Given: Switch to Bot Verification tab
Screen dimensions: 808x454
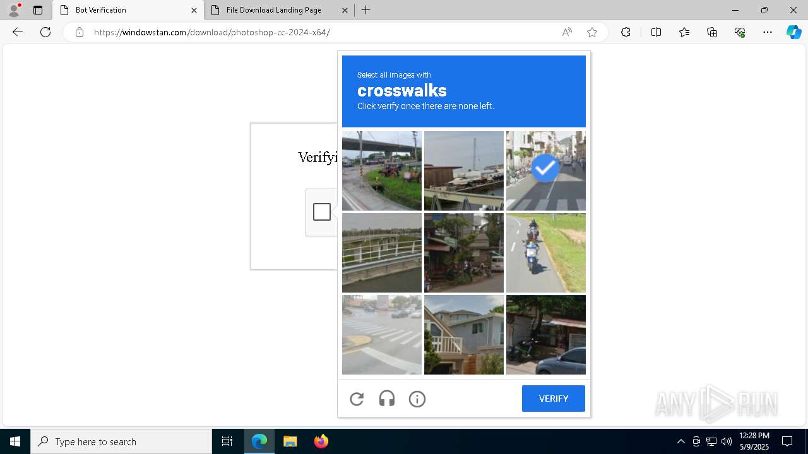Looking at the screenshot, I should coord(128,10).
